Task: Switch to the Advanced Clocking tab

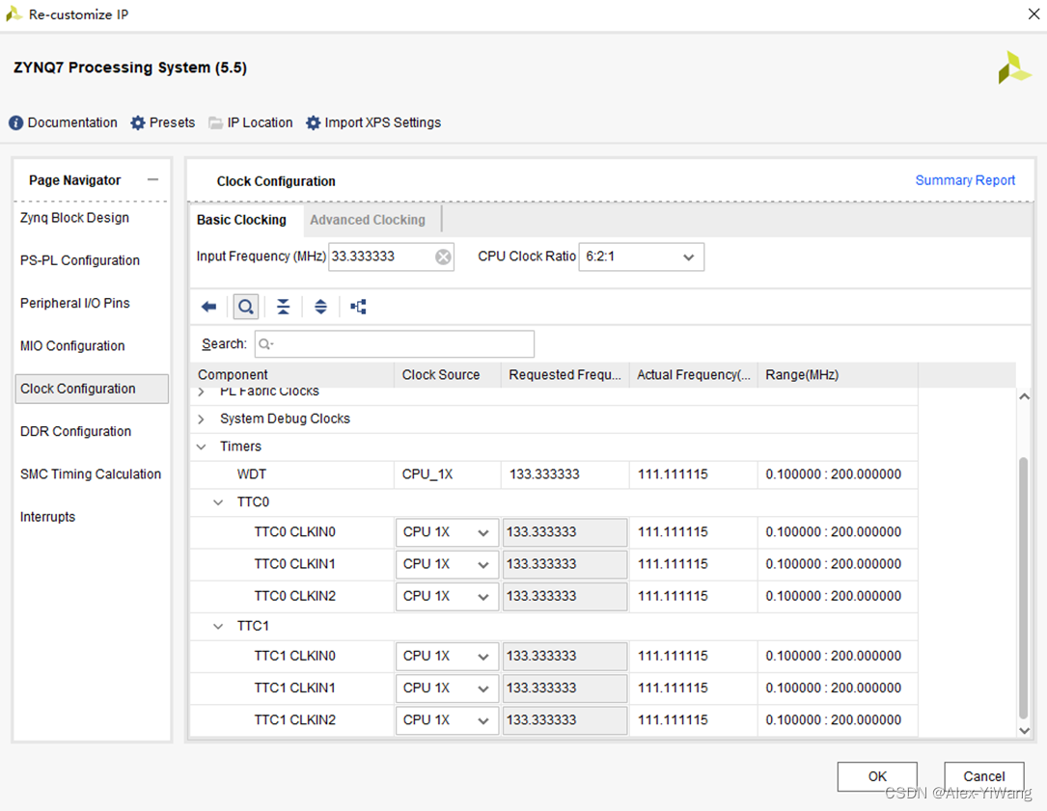Action: coord(368,220)
